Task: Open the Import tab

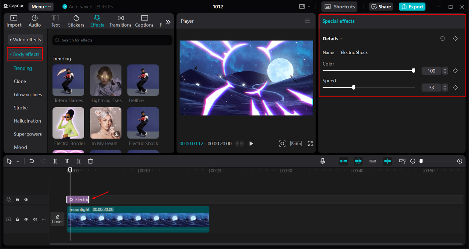Action: pyautogui.click(x=14, y=21)
